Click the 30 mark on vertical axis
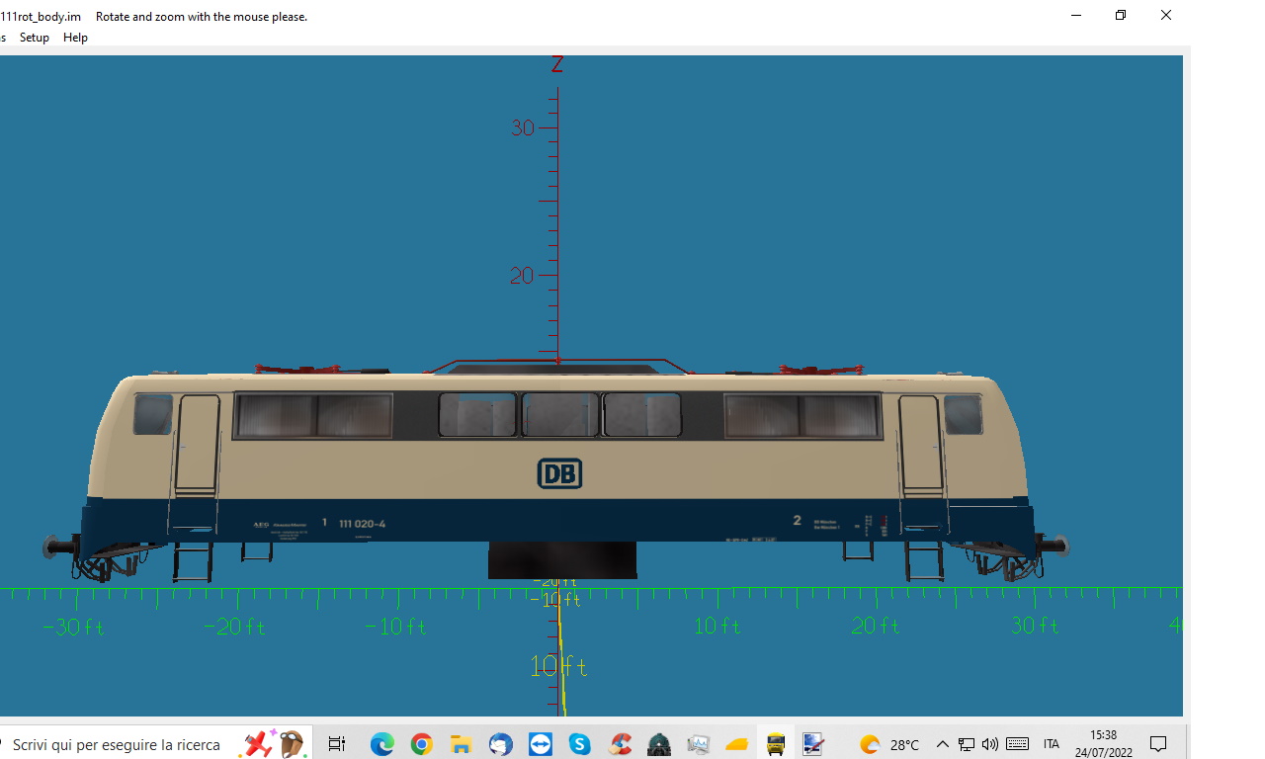The height and width of the screenshot is (759, 1265). click(522, 127)
